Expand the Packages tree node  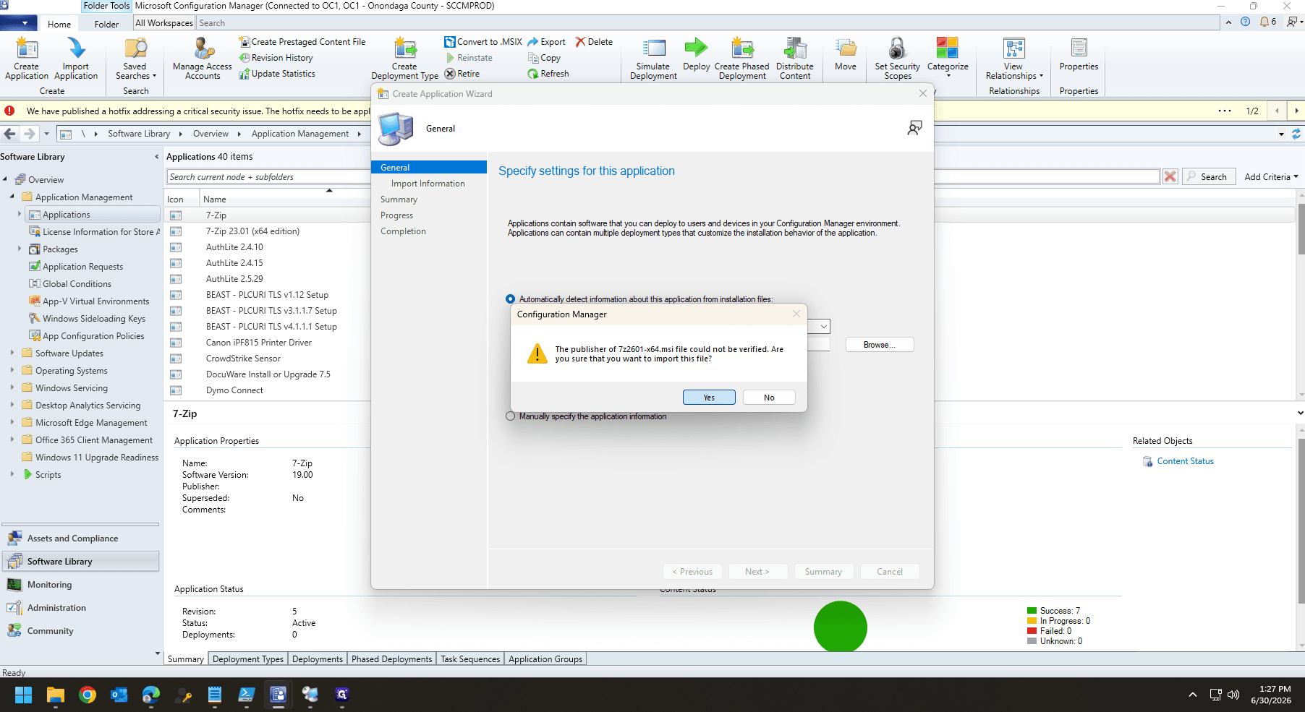[x=20, y=249]
